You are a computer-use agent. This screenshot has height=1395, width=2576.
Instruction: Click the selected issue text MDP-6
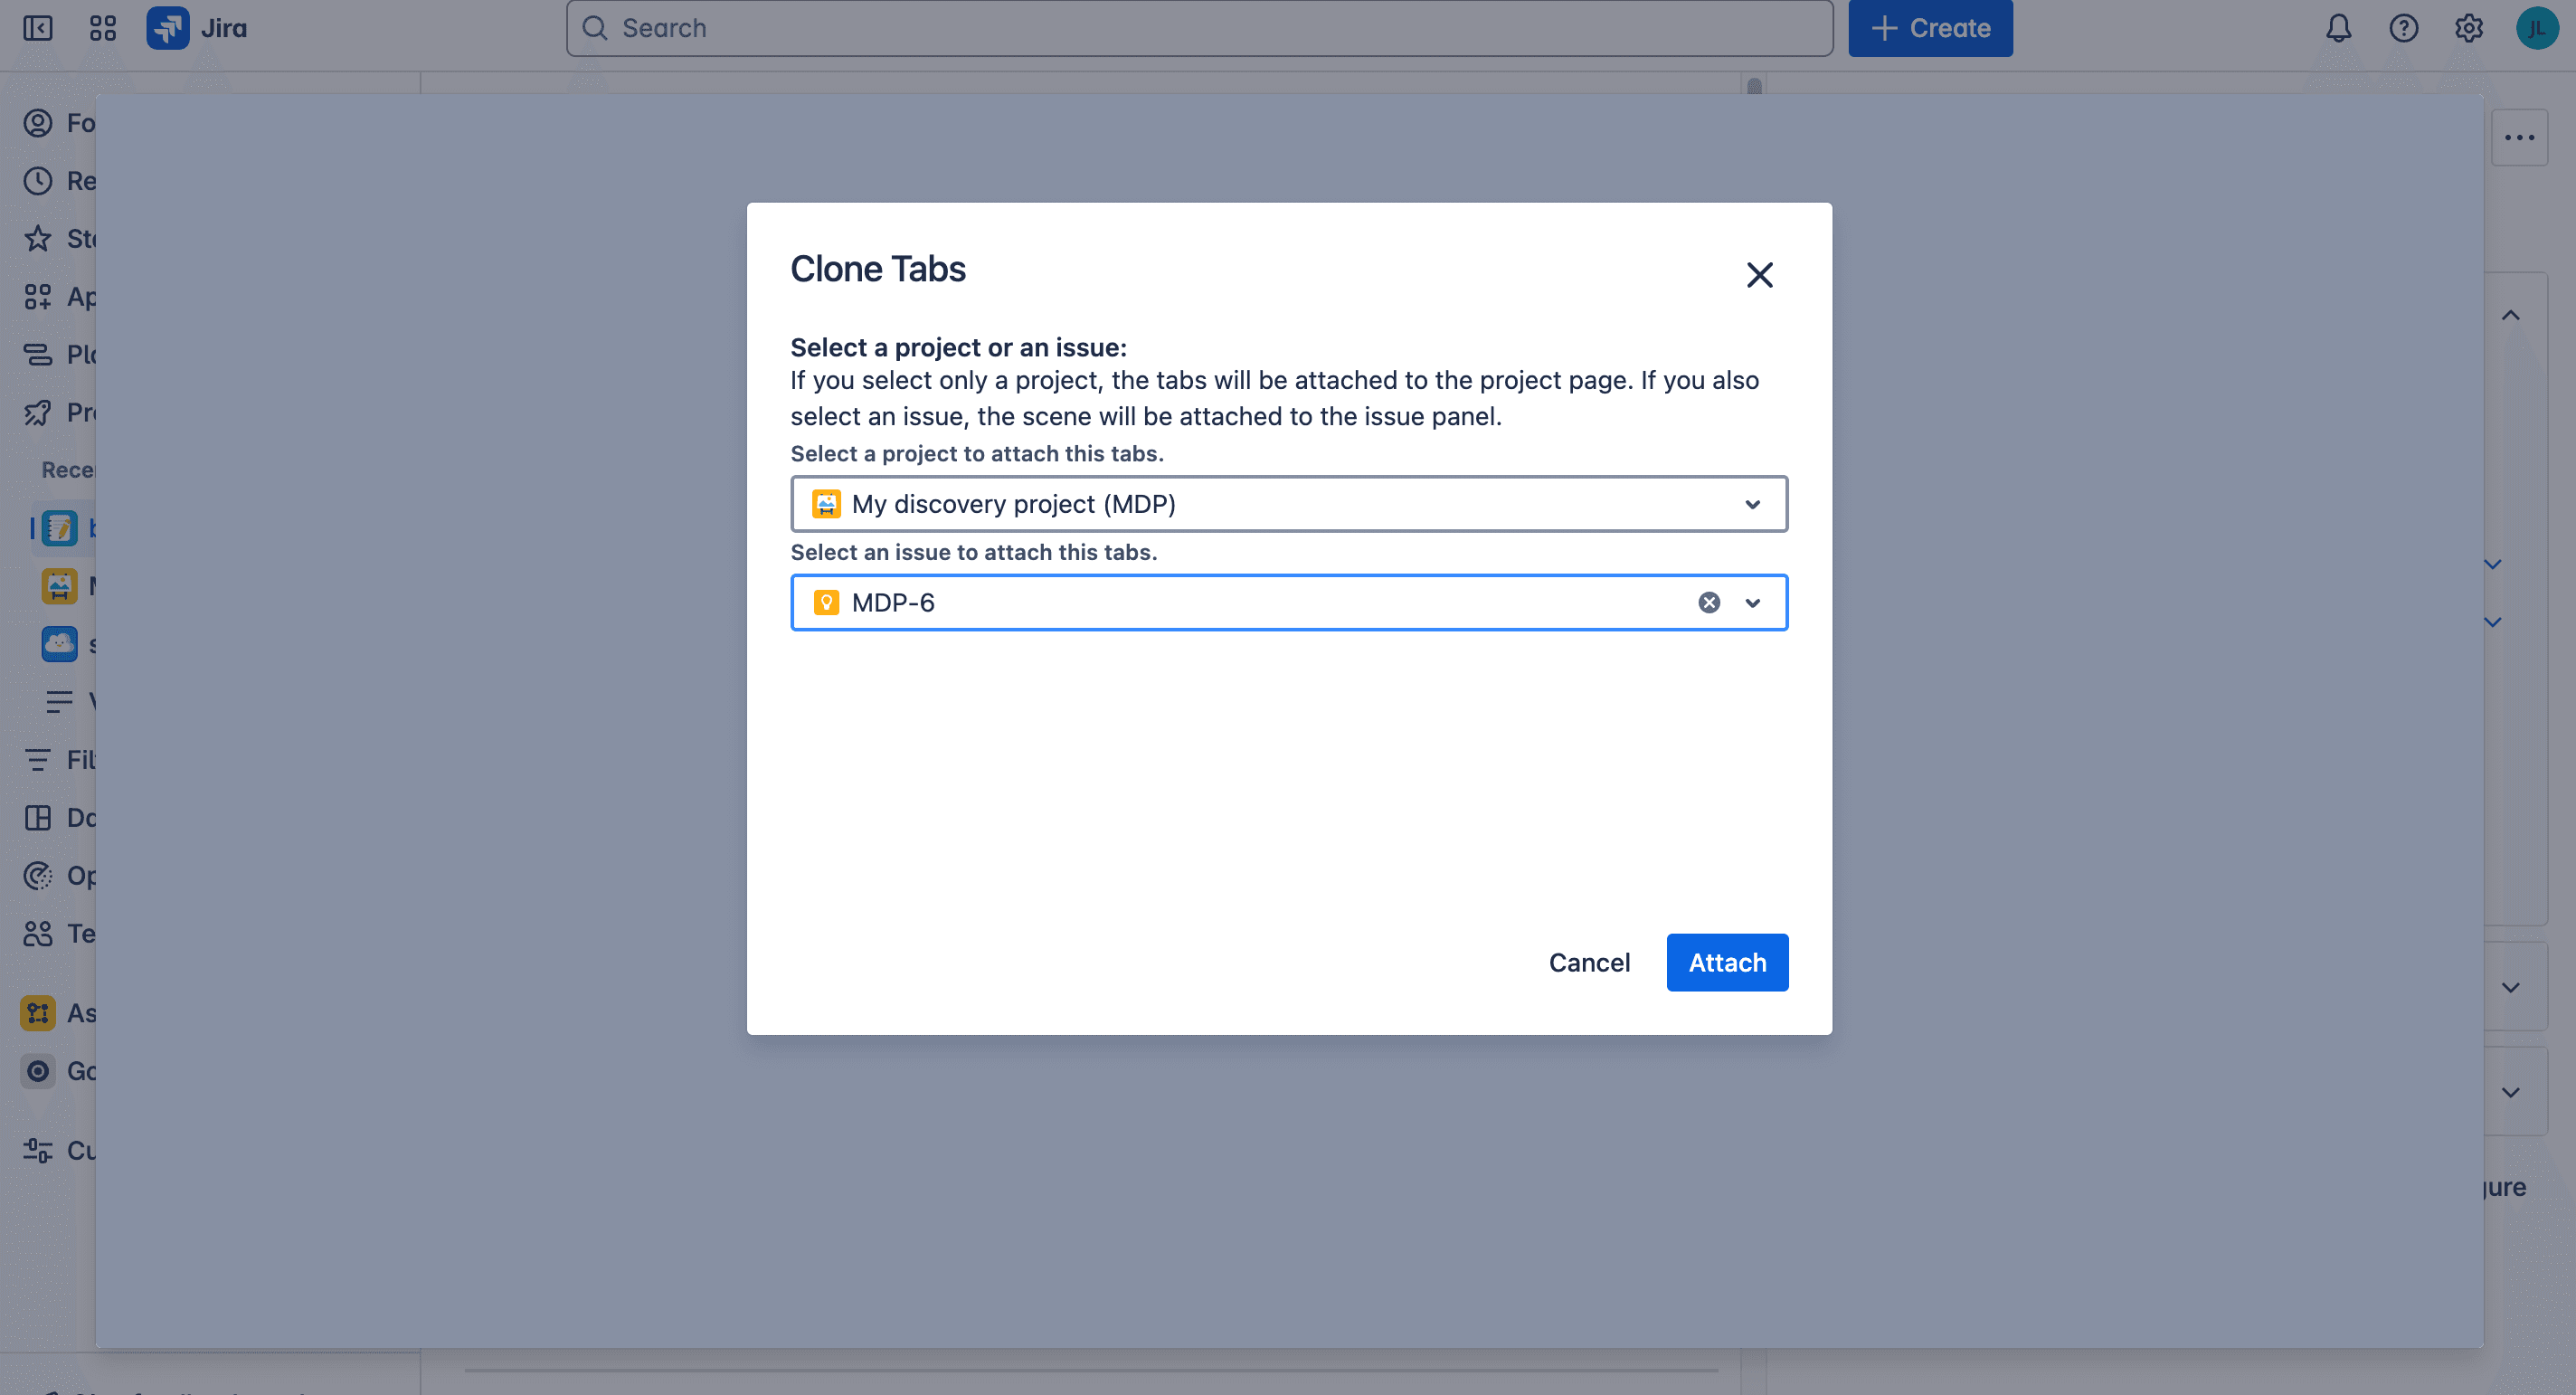[893, 602]
